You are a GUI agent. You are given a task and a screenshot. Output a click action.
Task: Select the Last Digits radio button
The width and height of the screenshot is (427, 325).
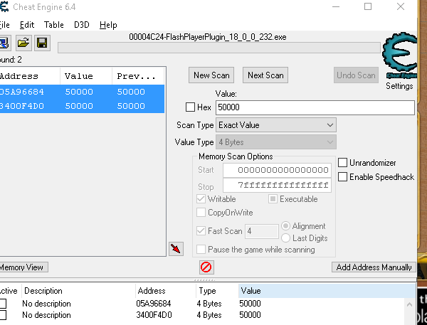click(x=285, y=238)
